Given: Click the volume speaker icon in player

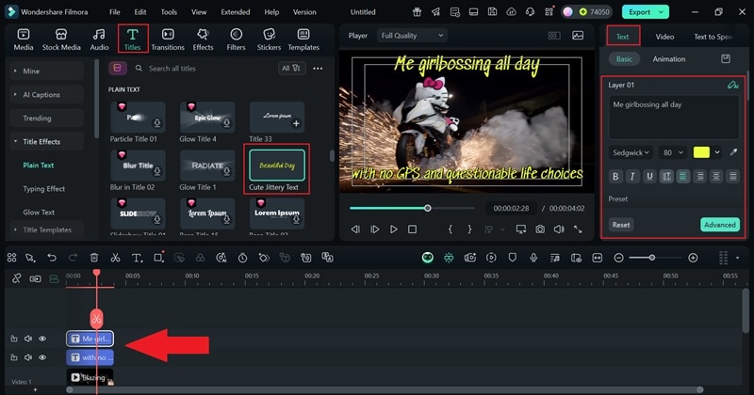Looking at the screenshot, I should pos(559,229).
